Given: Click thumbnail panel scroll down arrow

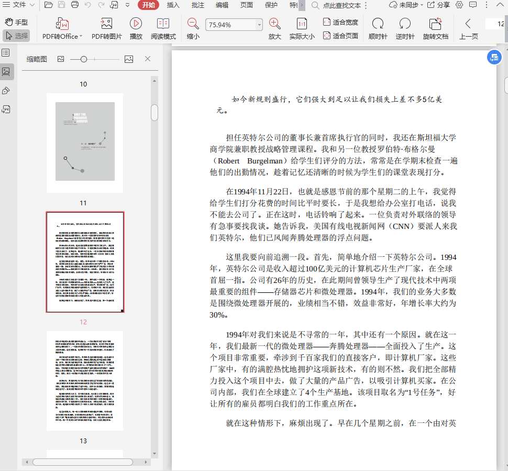Looking at the screenshot, I should [x=154, y=454].
